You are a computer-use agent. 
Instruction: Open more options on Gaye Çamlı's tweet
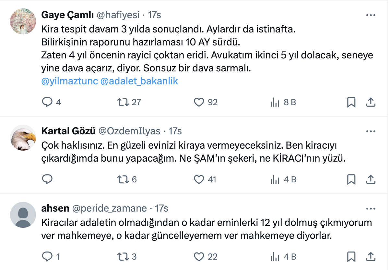point(371,15)
